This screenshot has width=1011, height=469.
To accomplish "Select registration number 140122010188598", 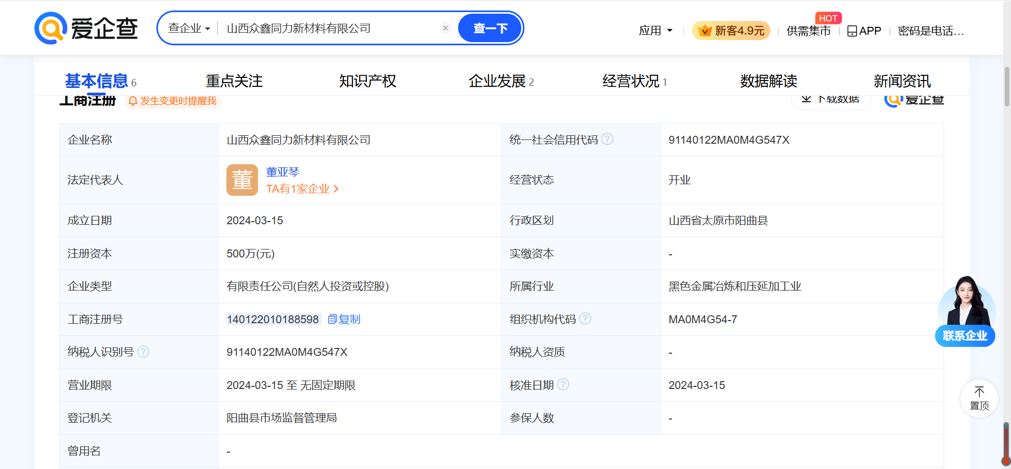I will point(273,320).
